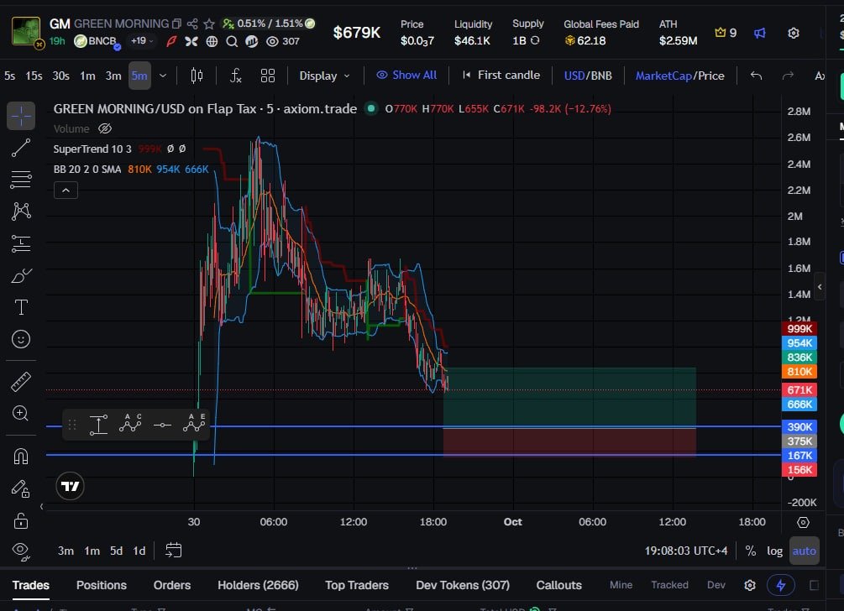Open the Holders (2666) tab
The height and width of the screenshot is (611, 844).
[258, 585]
